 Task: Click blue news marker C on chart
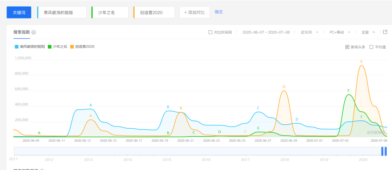[x=258, y=108]
